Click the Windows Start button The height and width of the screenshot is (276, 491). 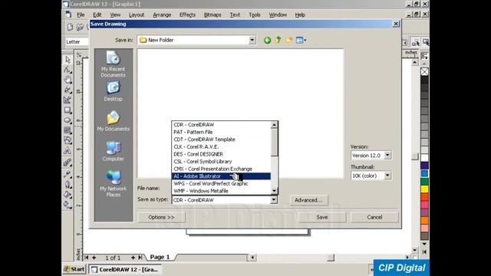74,269
